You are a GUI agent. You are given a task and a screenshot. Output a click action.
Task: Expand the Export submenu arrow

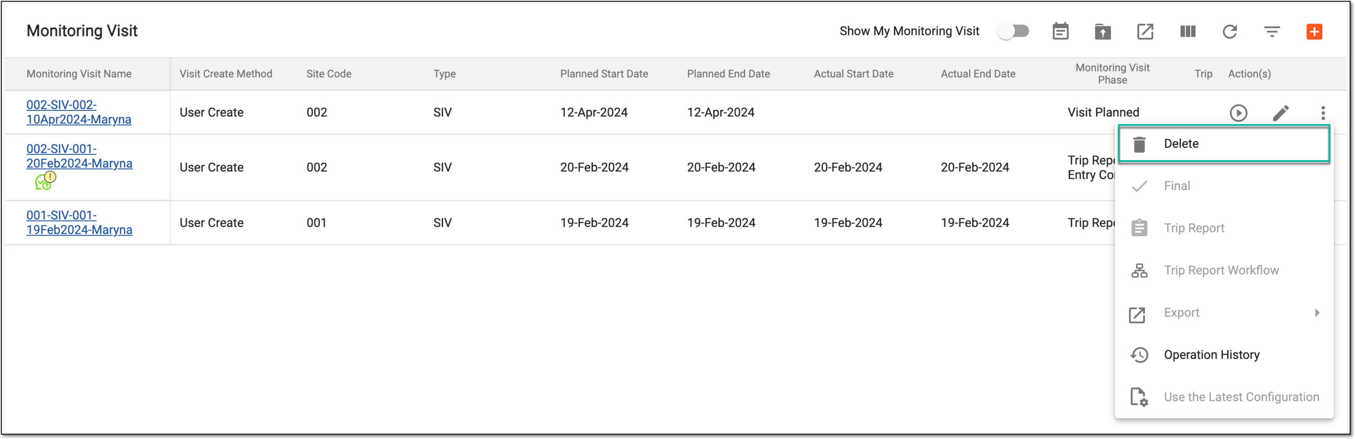1317,313
